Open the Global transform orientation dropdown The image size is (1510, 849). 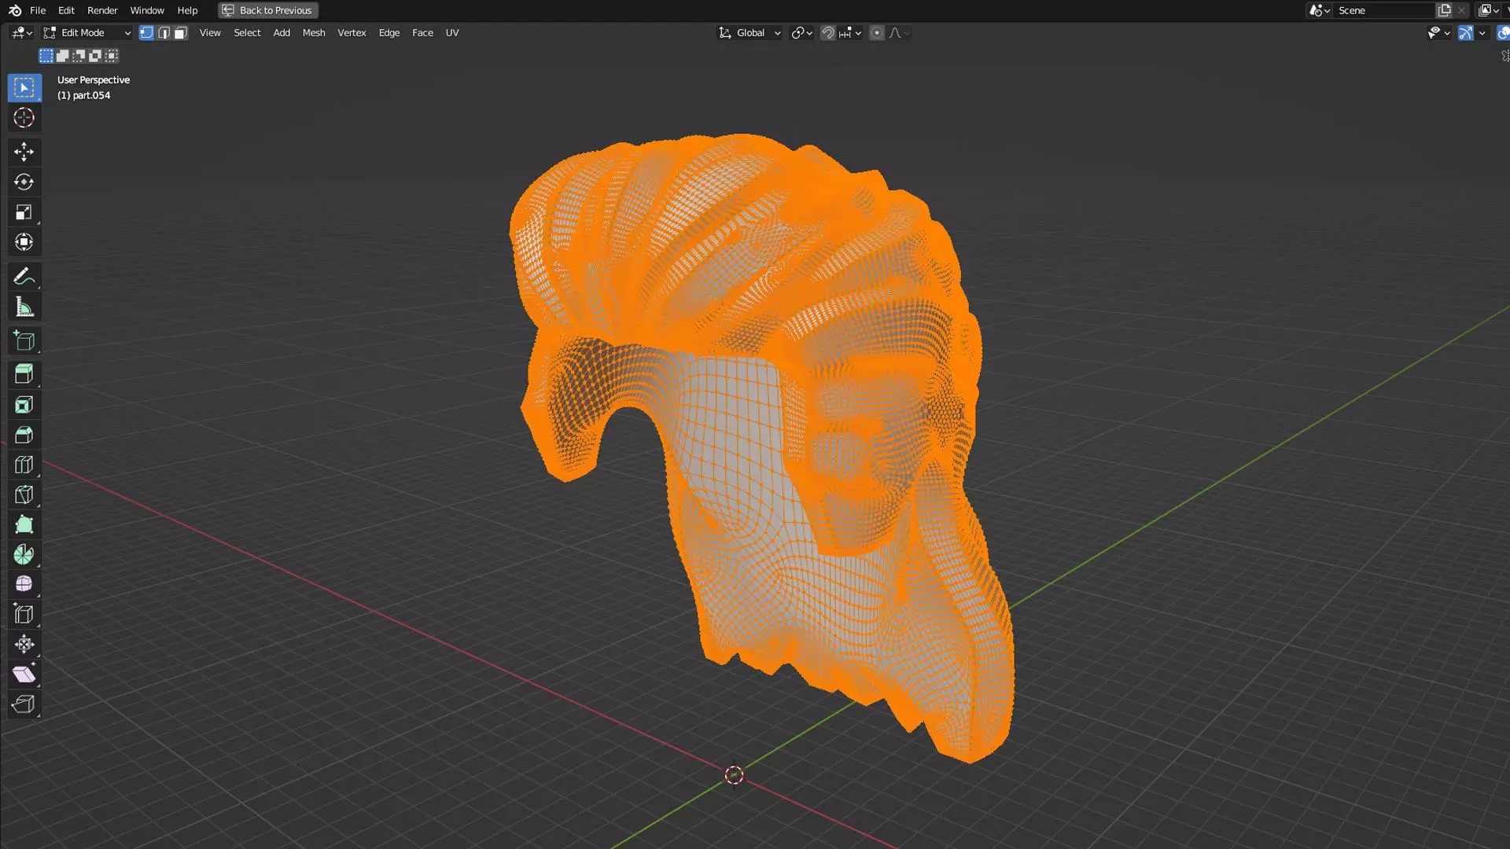pos(750,33)
